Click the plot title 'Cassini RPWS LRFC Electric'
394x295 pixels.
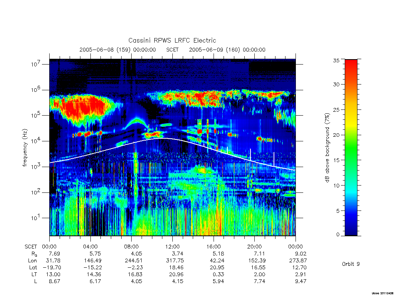pyautogui.click(x=172, y=40)
